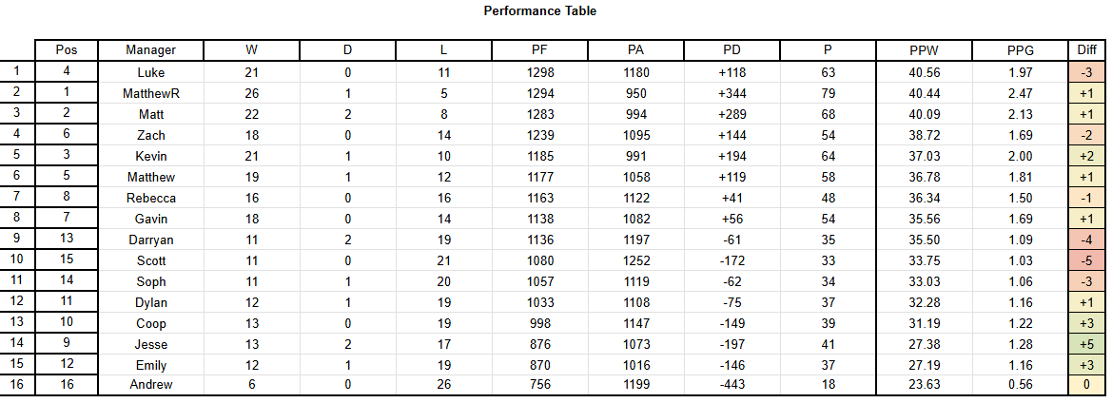The height and width of the screenshot is (403, 1112).
Task: Click Andrew's yellow Diff cell showing 0
Action: tap(1086, 385)
